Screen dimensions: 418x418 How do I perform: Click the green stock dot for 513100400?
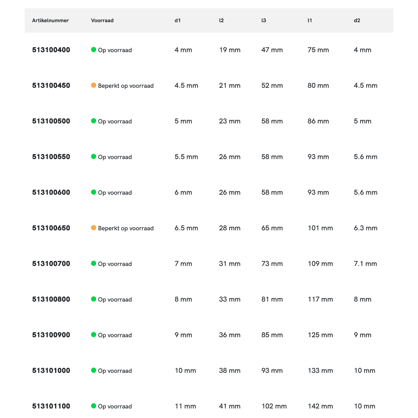tap(94, 50)
